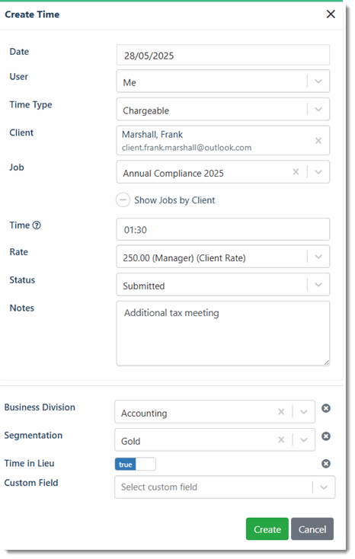This screenshot has height=559, width=355.
Task: Click into the Notes text area
Action: point(223,334)
